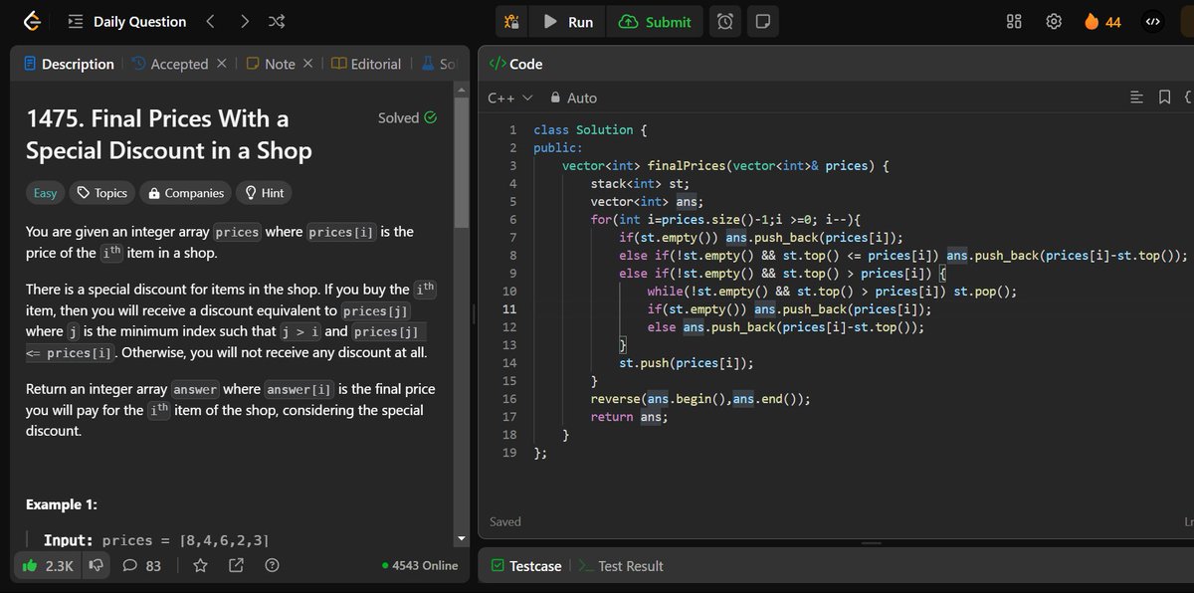
Task: Place cursor on line 1 class Solution
Action: tap(590, 129)
